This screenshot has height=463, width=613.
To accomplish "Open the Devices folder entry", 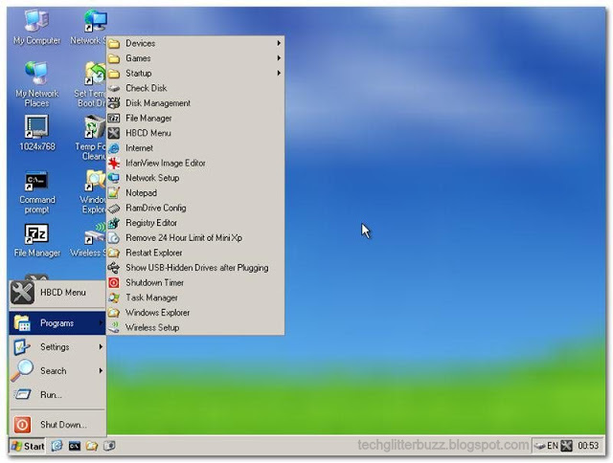I will (x=195, y=43).
